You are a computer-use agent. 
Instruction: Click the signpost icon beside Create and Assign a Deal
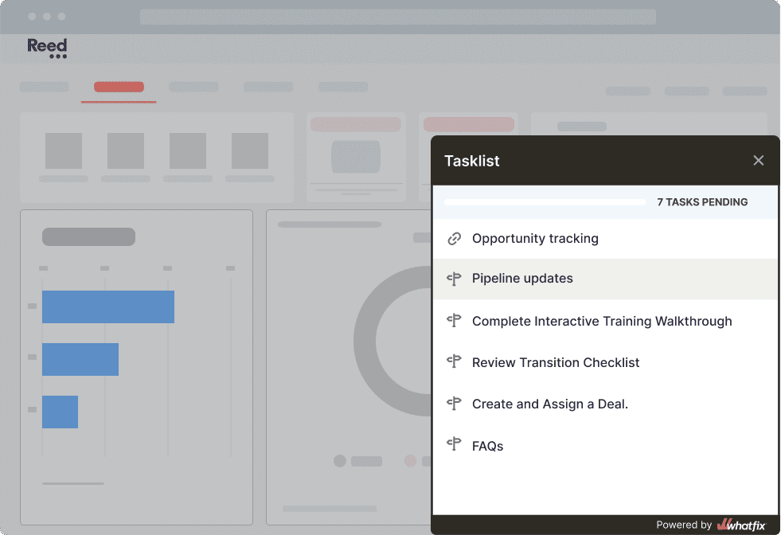pyautogui.click(x=454, y=404)
